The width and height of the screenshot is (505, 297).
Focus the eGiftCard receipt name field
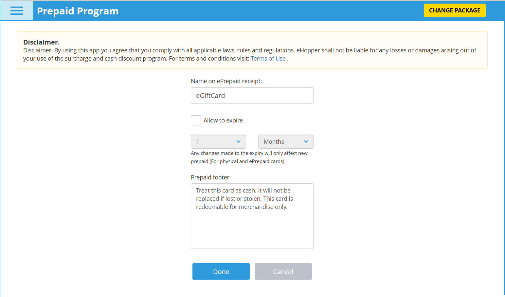[x=252, y=96]
